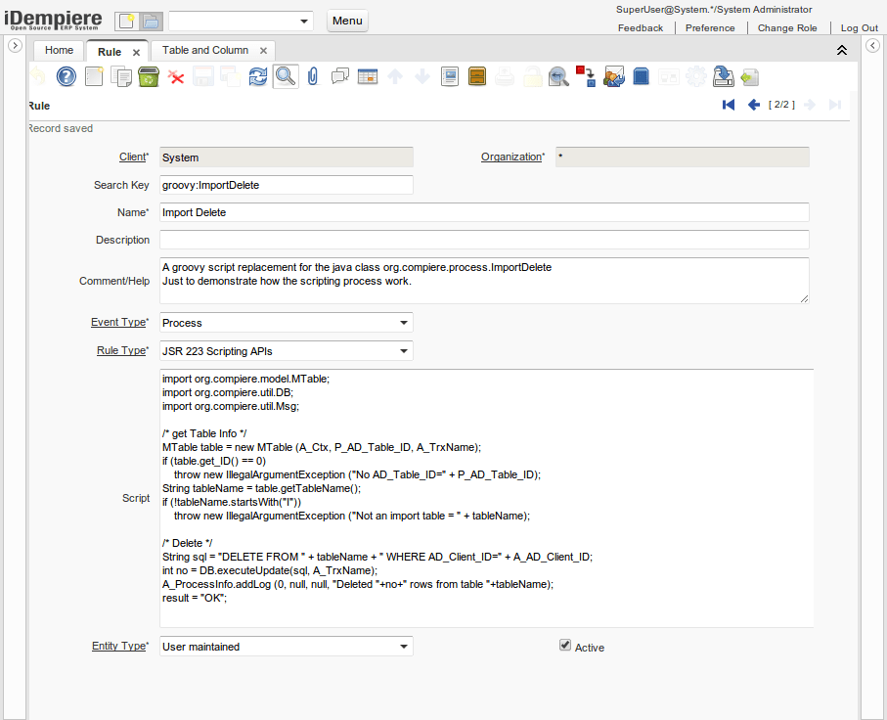Toggle grid view with table icon
This screenshot has width=887, height=720.
click(x=368, y=76)
